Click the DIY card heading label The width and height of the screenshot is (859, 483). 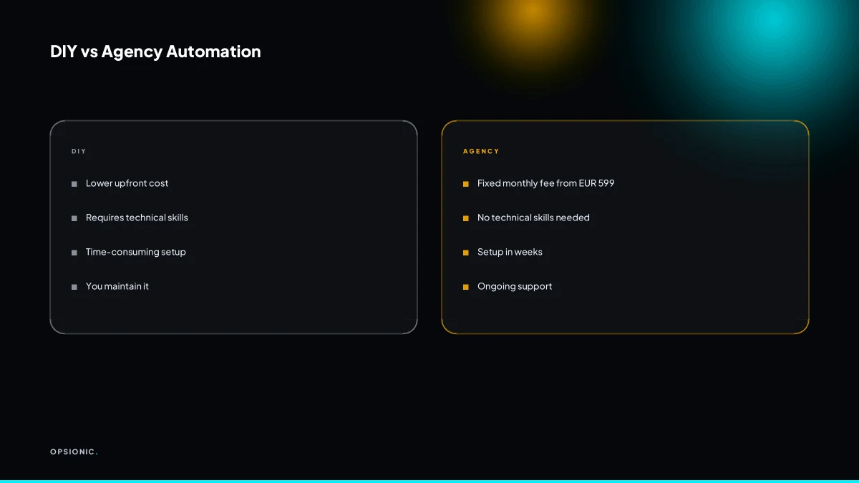pyautogui.click(x=79, y=152)
